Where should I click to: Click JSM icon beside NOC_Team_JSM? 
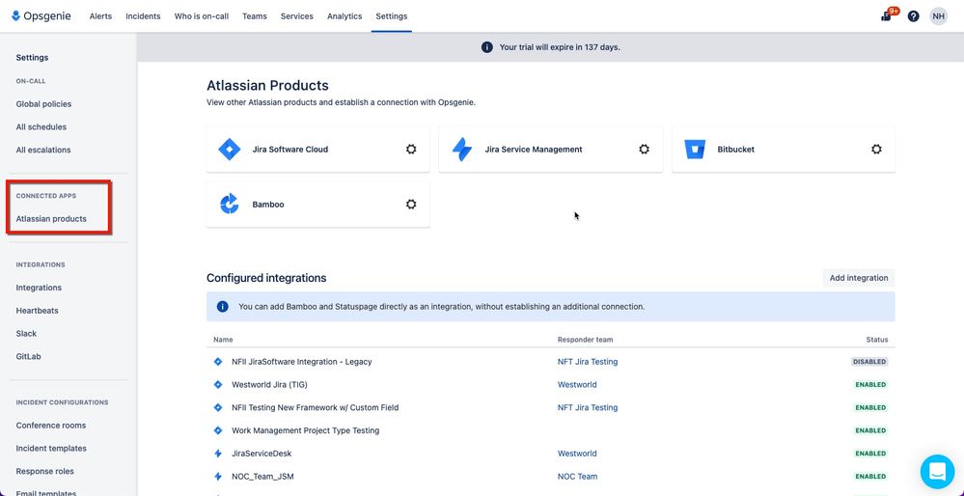(218, 477)
